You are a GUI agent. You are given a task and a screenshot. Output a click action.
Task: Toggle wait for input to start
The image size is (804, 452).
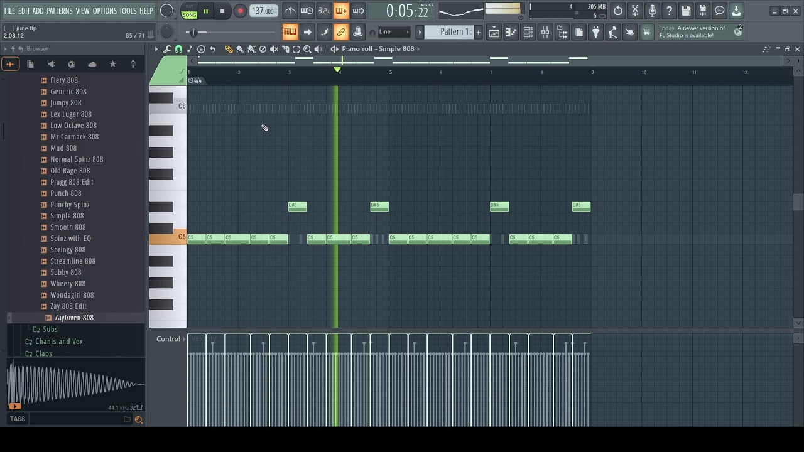pos(307,11)
